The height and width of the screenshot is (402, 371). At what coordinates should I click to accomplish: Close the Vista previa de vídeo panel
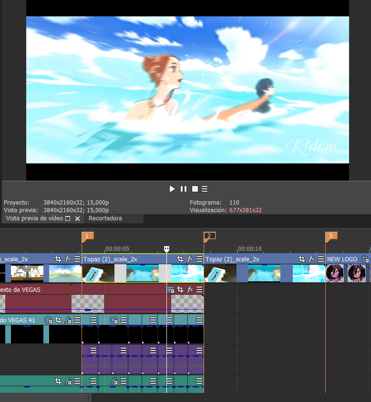pyautogui.click(x=77, y=218)
